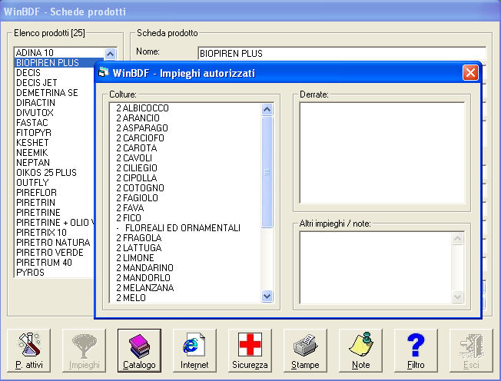Click the product list scroll up arrow
Screen dimensions: 501x381
coord(110,53)
